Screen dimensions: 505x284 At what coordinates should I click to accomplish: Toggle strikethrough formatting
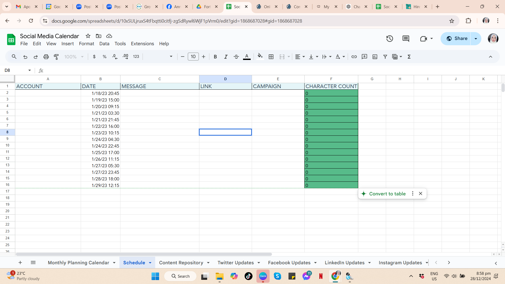[236, 57]
